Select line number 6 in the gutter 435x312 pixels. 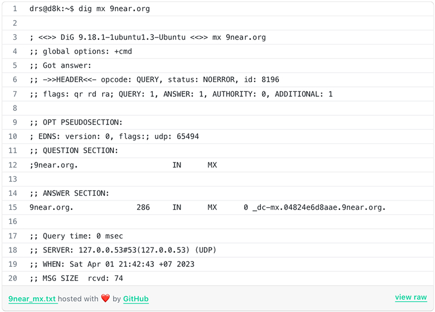coord(15,79)
